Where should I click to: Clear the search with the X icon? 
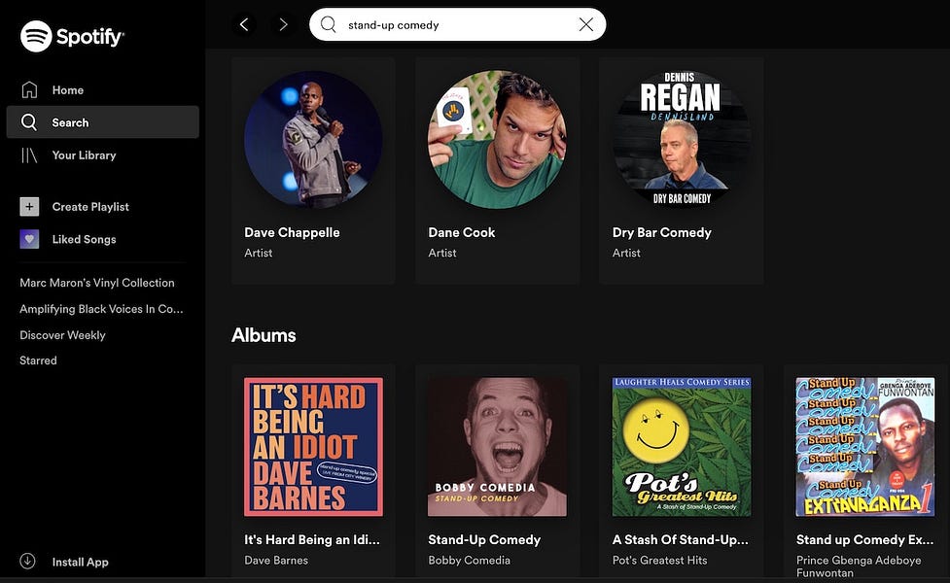coord(585,25)
